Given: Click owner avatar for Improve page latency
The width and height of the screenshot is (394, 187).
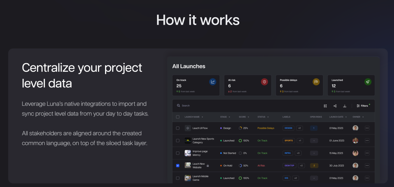Looking at the screenshot, I should pos(355,153).
